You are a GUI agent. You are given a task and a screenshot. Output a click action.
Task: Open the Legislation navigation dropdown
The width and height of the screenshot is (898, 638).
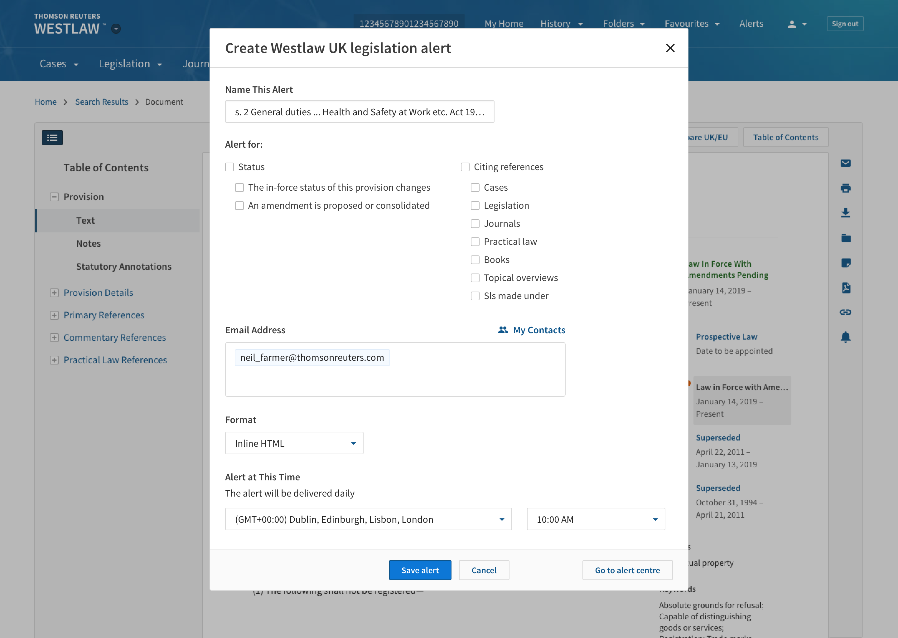[x=131, y=64]
